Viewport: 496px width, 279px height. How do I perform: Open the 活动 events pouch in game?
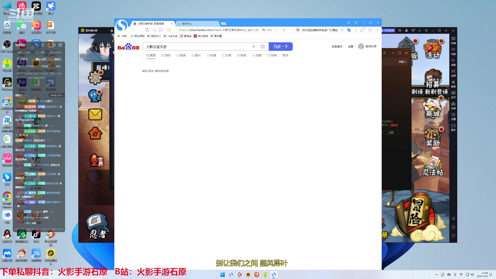pos(433,49)
